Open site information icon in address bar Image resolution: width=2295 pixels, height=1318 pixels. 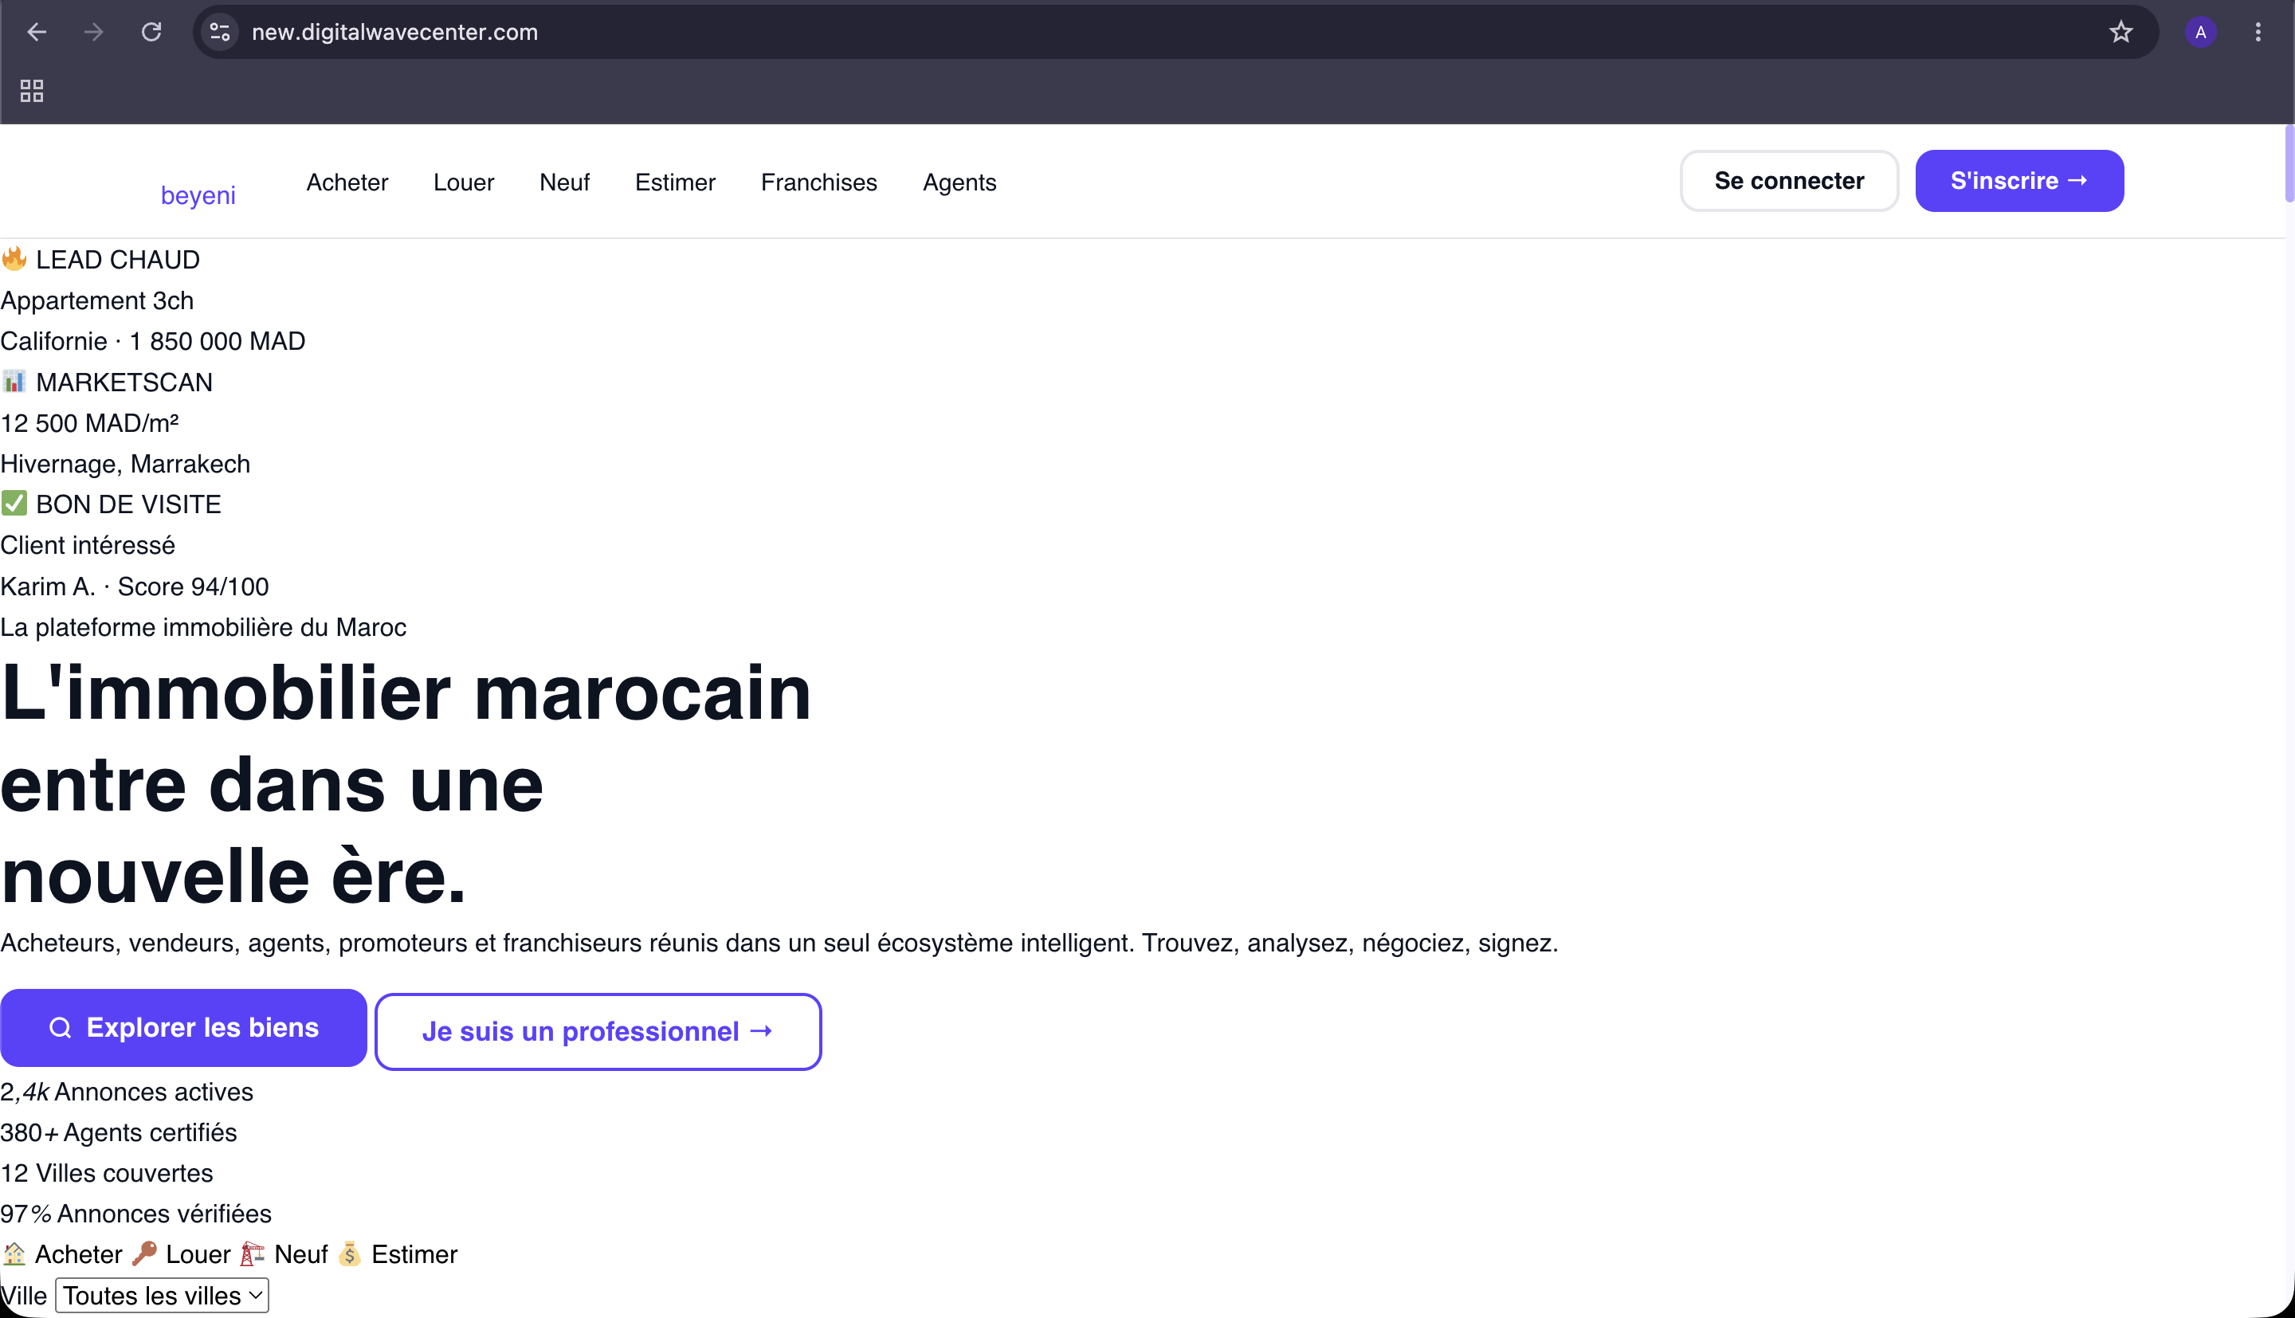point(220,32)
